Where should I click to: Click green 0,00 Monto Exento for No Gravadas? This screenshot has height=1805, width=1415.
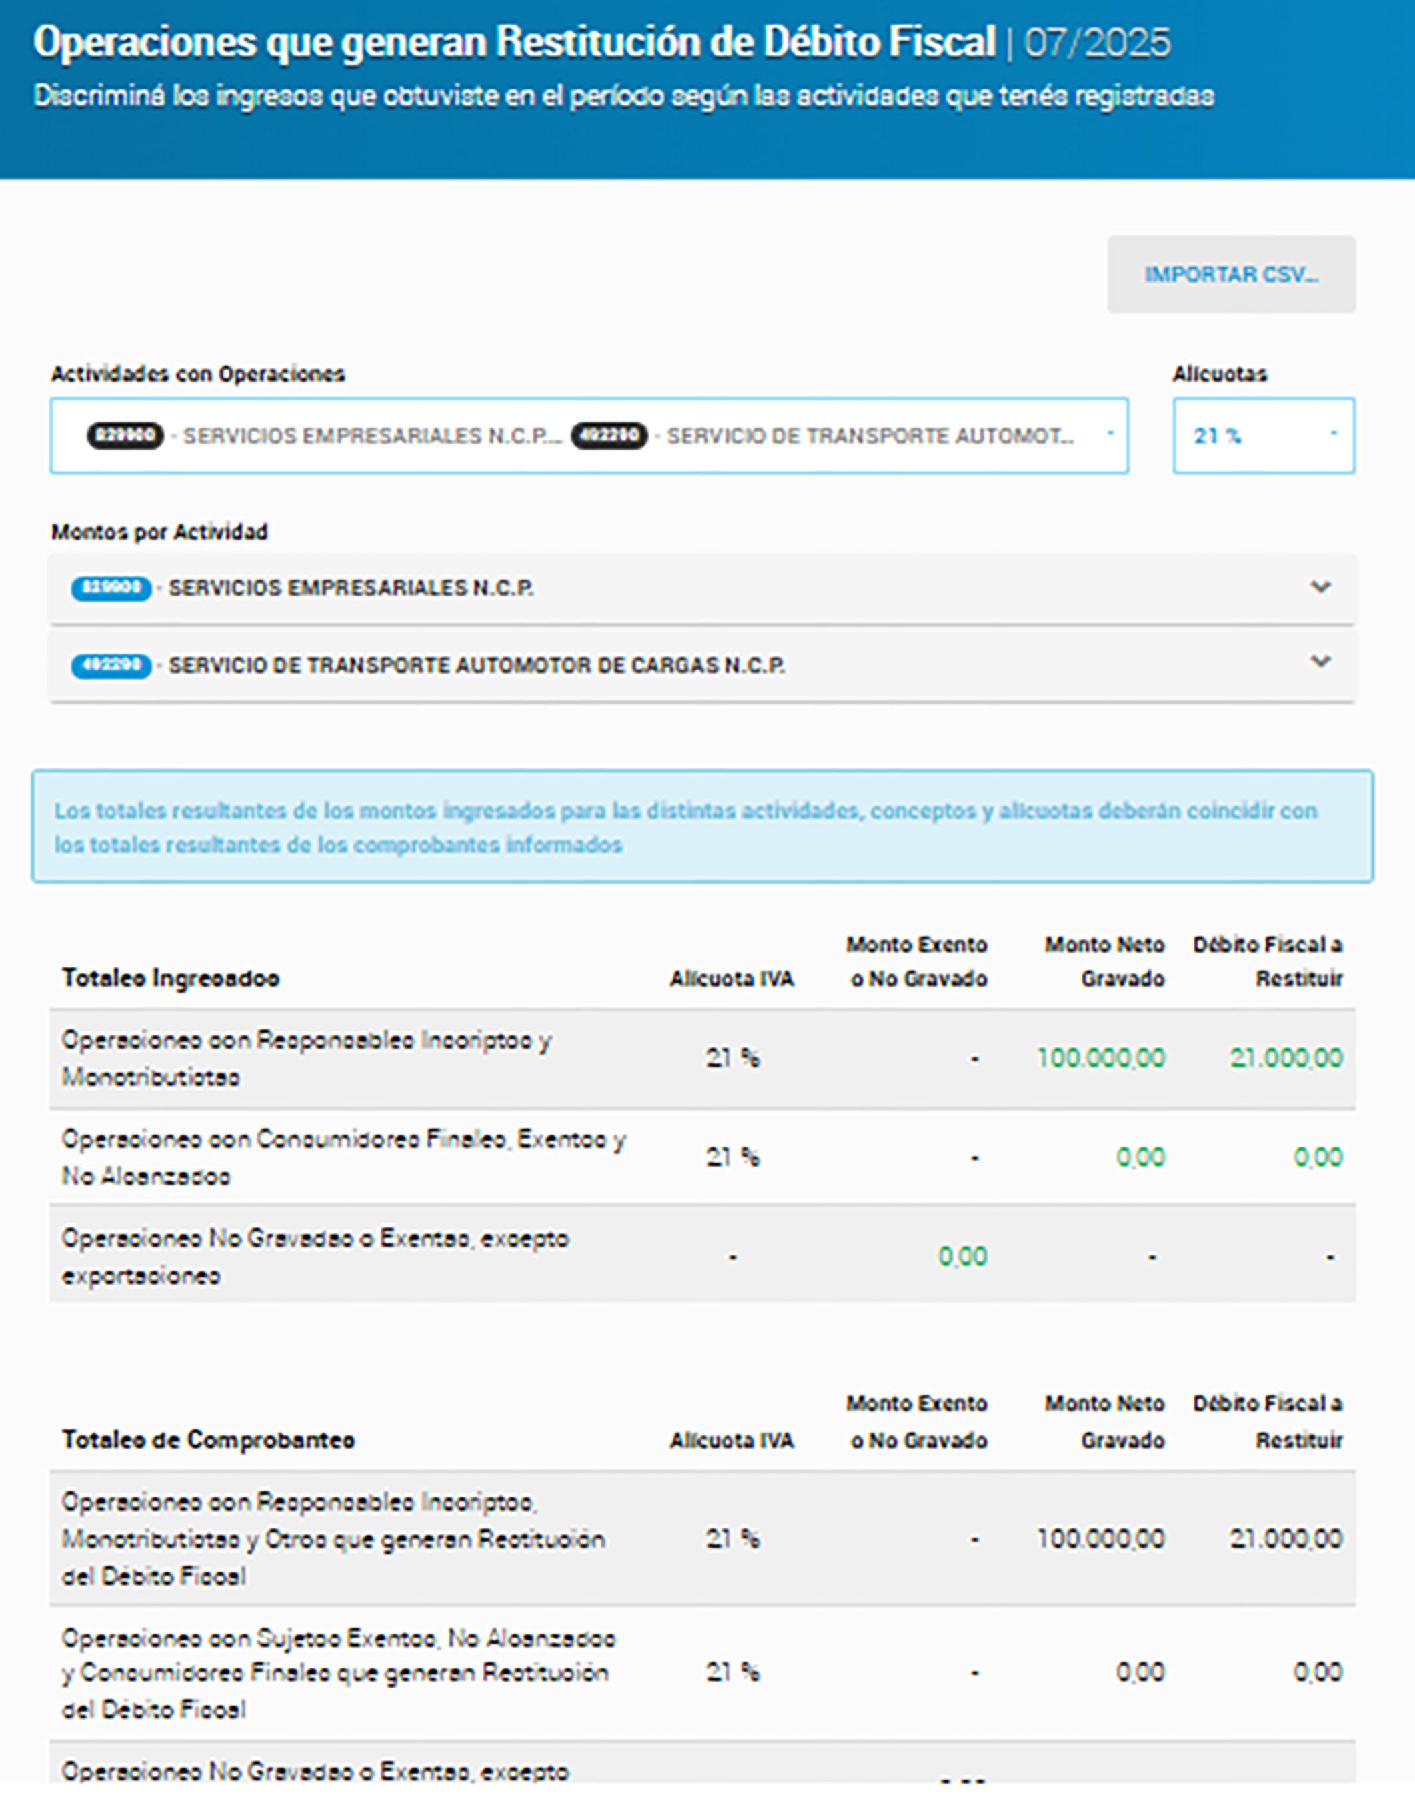pos(962,1257)
